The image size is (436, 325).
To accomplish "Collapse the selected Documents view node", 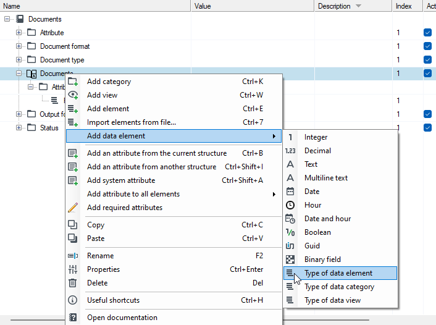I will [19, 74].
